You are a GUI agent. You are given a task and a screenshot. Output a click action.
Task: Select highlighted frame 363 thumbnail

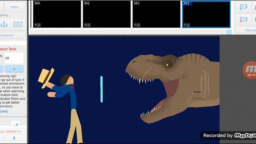click(x=206, y=14)
